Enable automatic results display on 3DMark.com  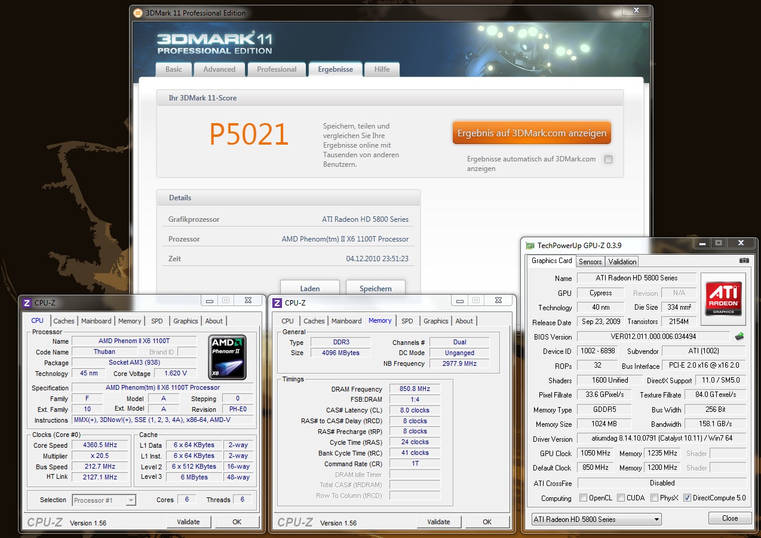(x=608, y=160)
